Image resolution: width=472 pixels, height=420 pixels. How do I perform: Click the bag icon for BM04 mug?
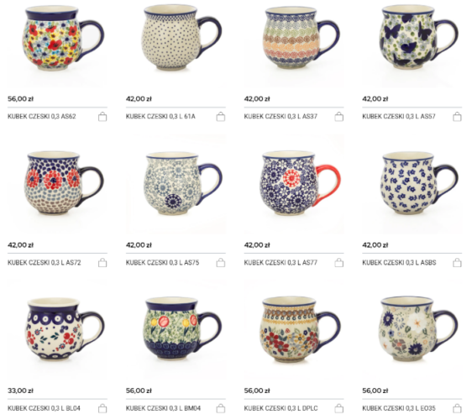(x=221, y=408)
